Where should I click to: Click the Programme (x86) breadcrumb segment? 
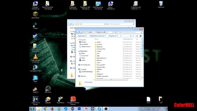click(x=101, y=32)
